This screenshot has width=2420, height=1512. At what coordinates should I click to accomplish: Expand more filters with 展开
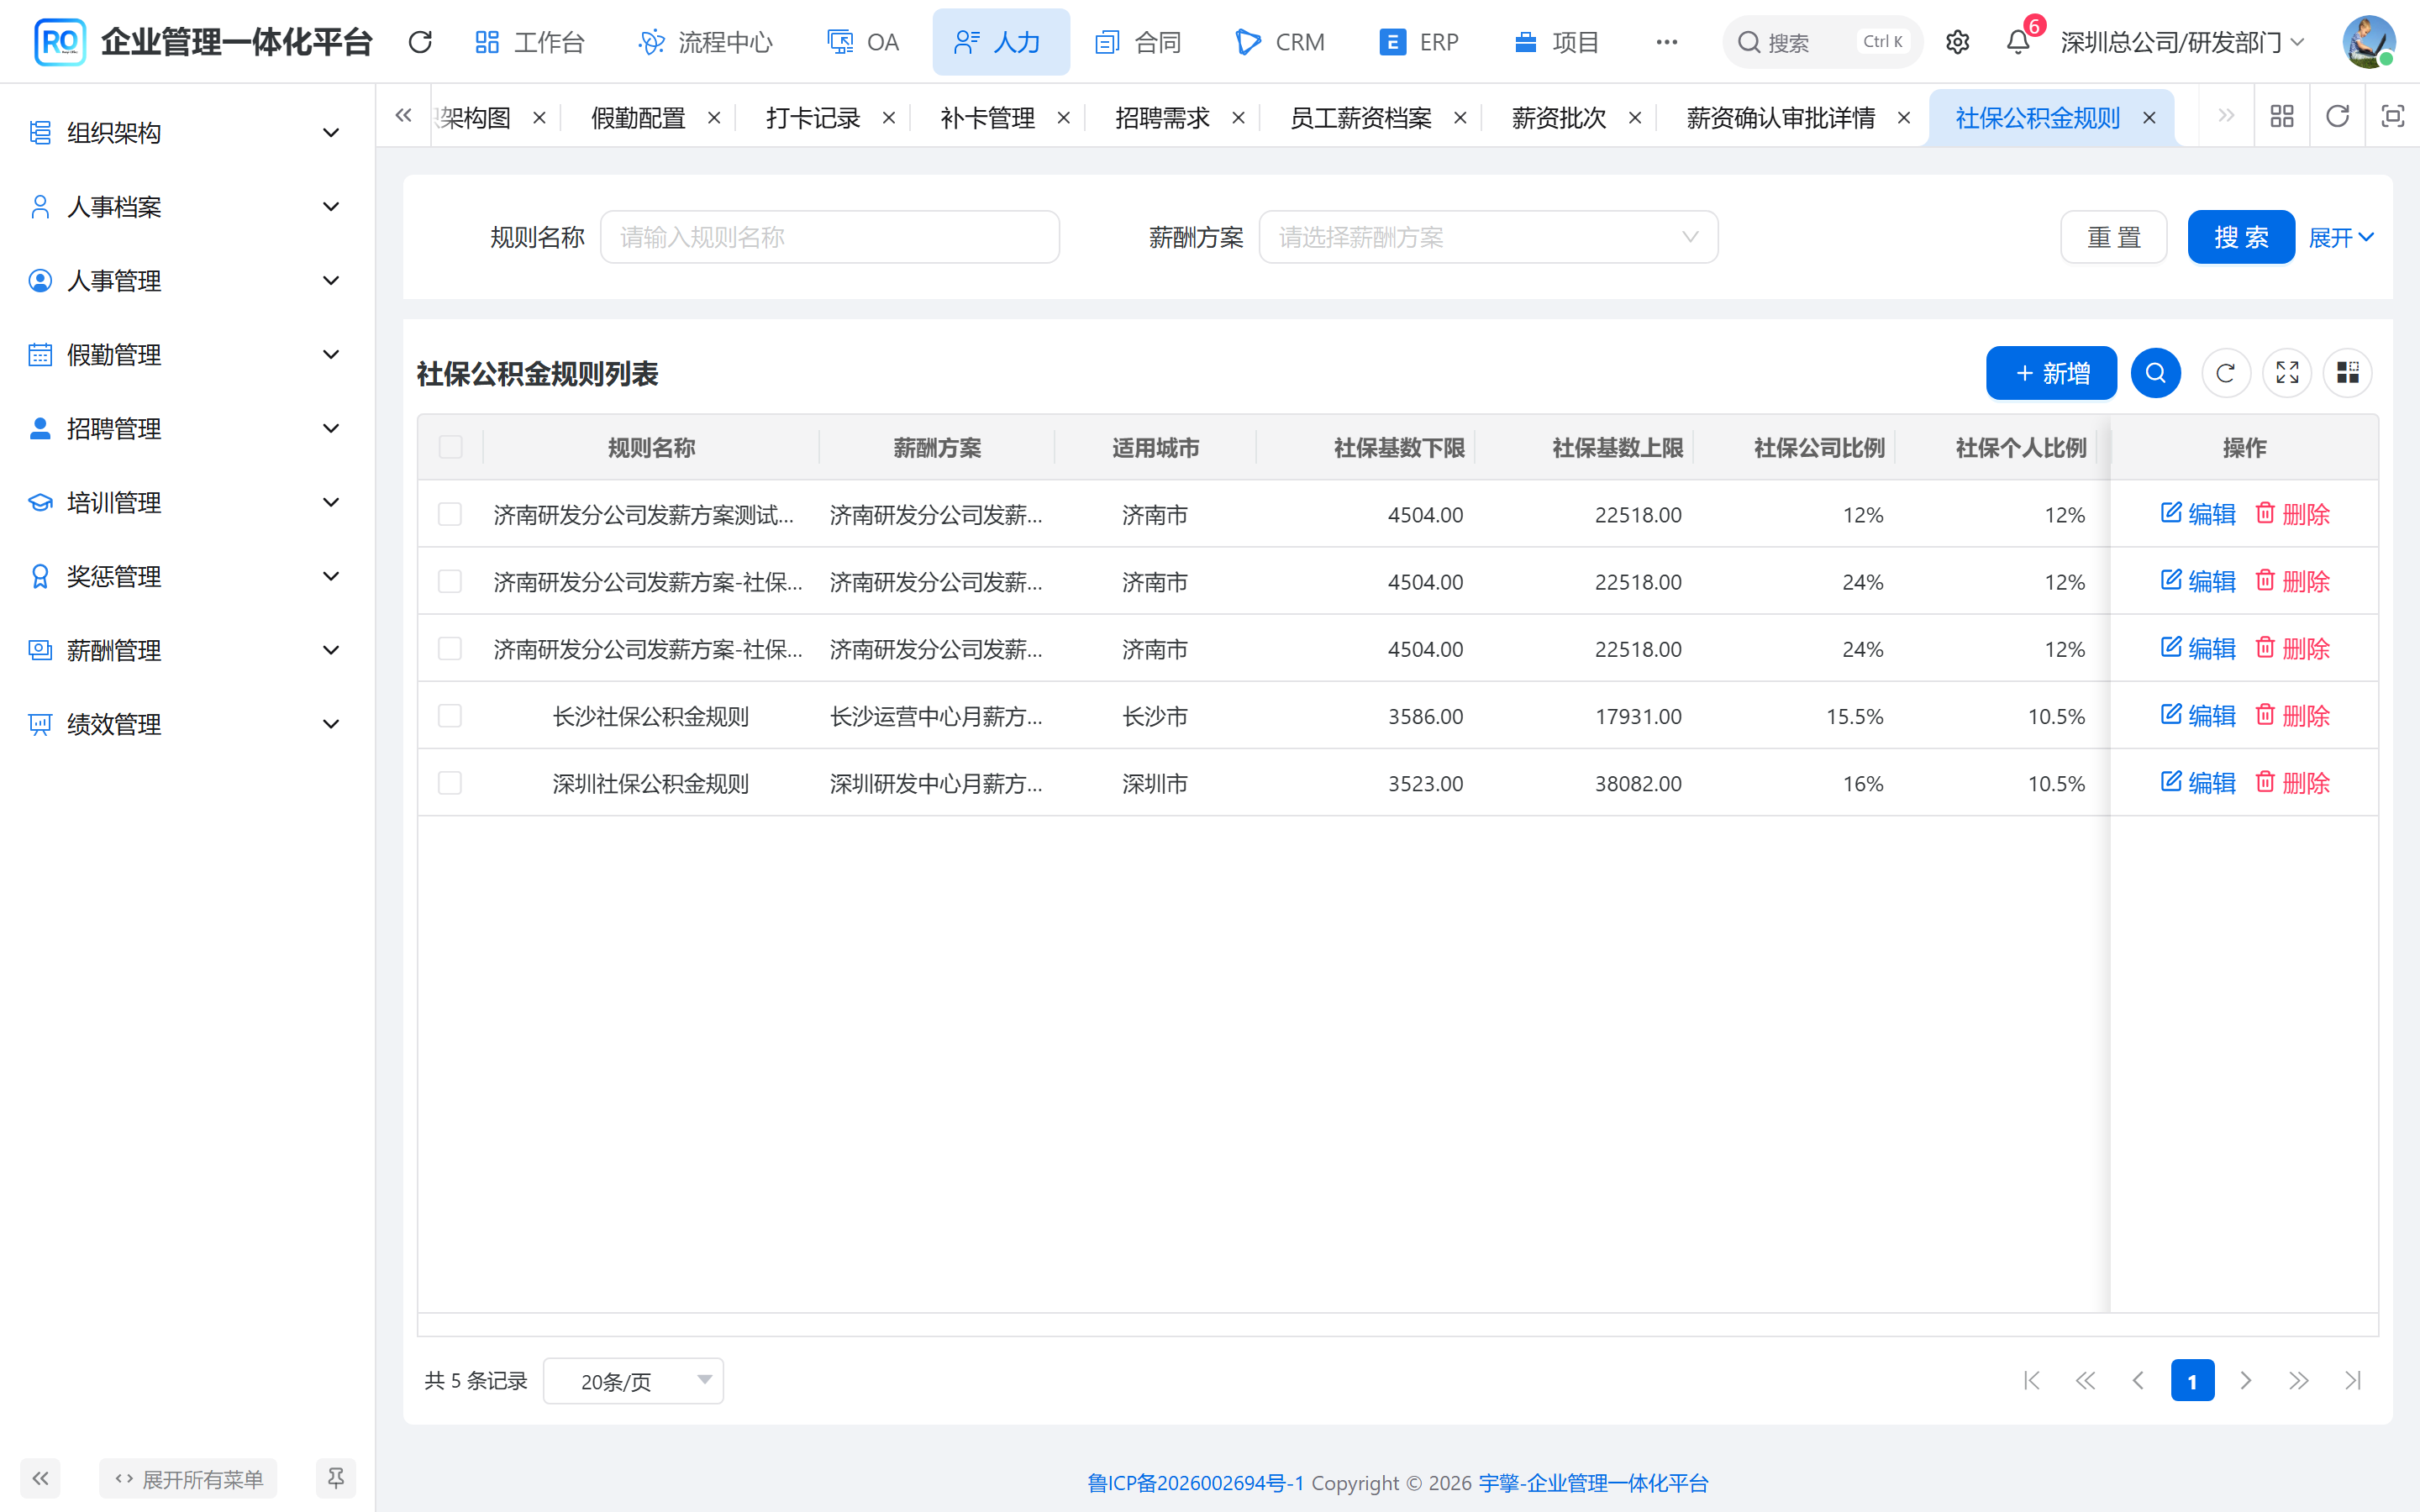[x=2340, y=237]
